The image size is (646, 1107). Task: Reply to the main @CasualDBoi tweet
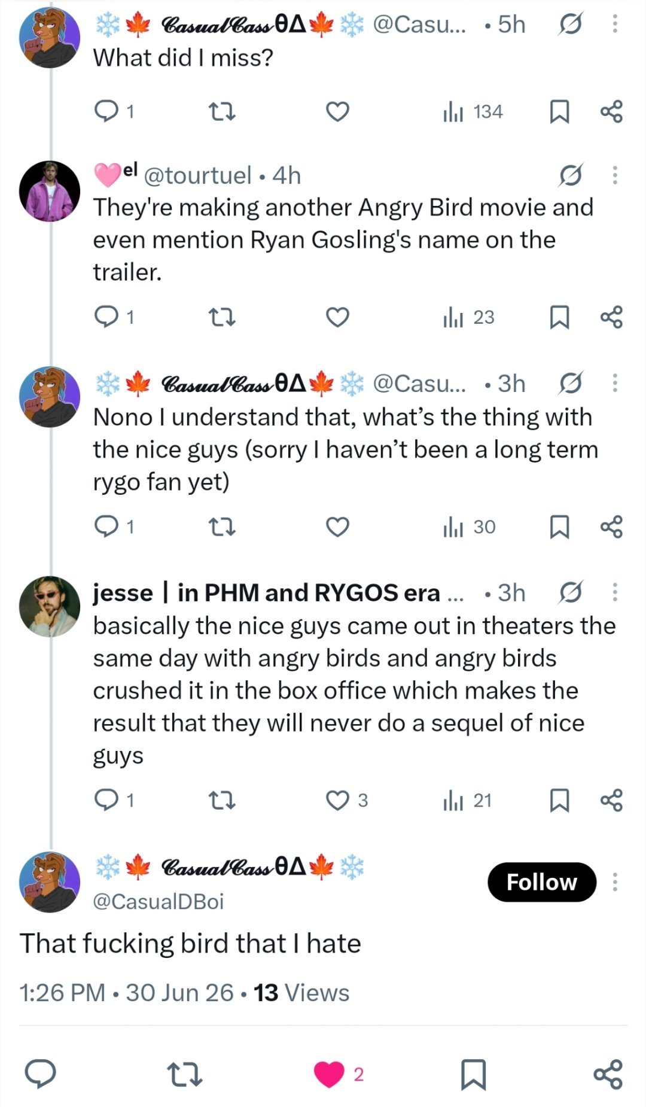click(x=40, y=1073)
